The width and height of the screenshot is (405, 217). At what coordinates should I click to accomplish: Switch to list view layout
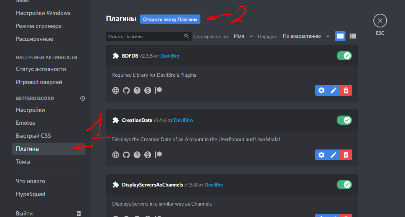[x=340, y=36]
